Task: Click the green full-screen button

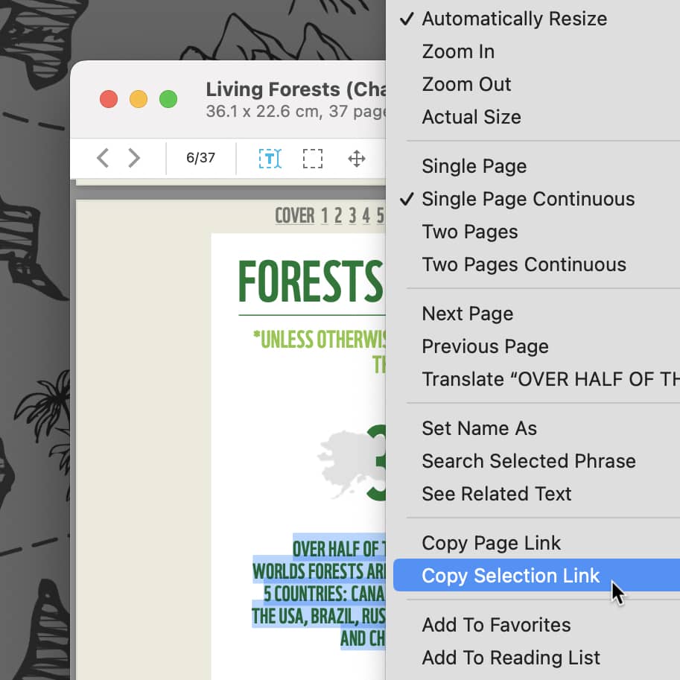Action: (x=168, y=99)
